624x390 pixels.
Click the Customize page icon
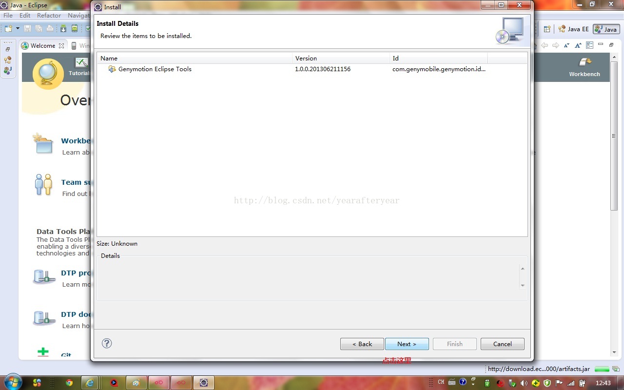(590, 45)
